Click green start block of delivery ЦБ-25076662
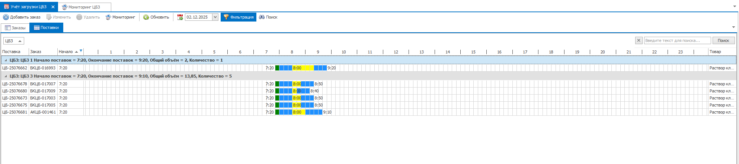The width and height of the screenshot is (739, 164). coord(277,68)
